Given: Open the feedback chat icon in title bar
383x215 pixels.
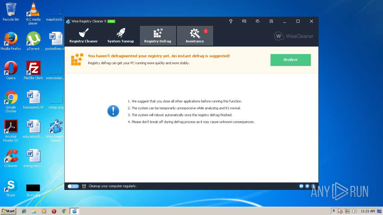Looking at the screenshot, I should 244,21.
